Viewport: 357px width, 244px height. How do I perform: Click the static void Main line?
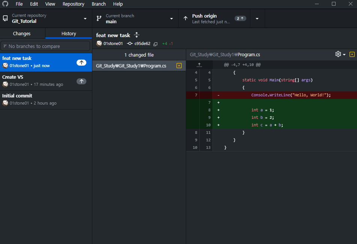[271, 80]
